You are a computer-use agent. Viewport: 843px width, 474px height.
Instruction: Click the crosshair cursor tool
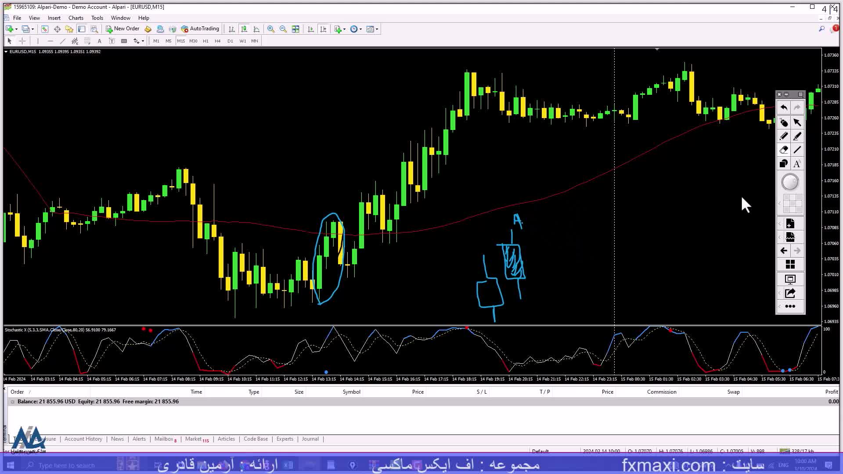22,41
